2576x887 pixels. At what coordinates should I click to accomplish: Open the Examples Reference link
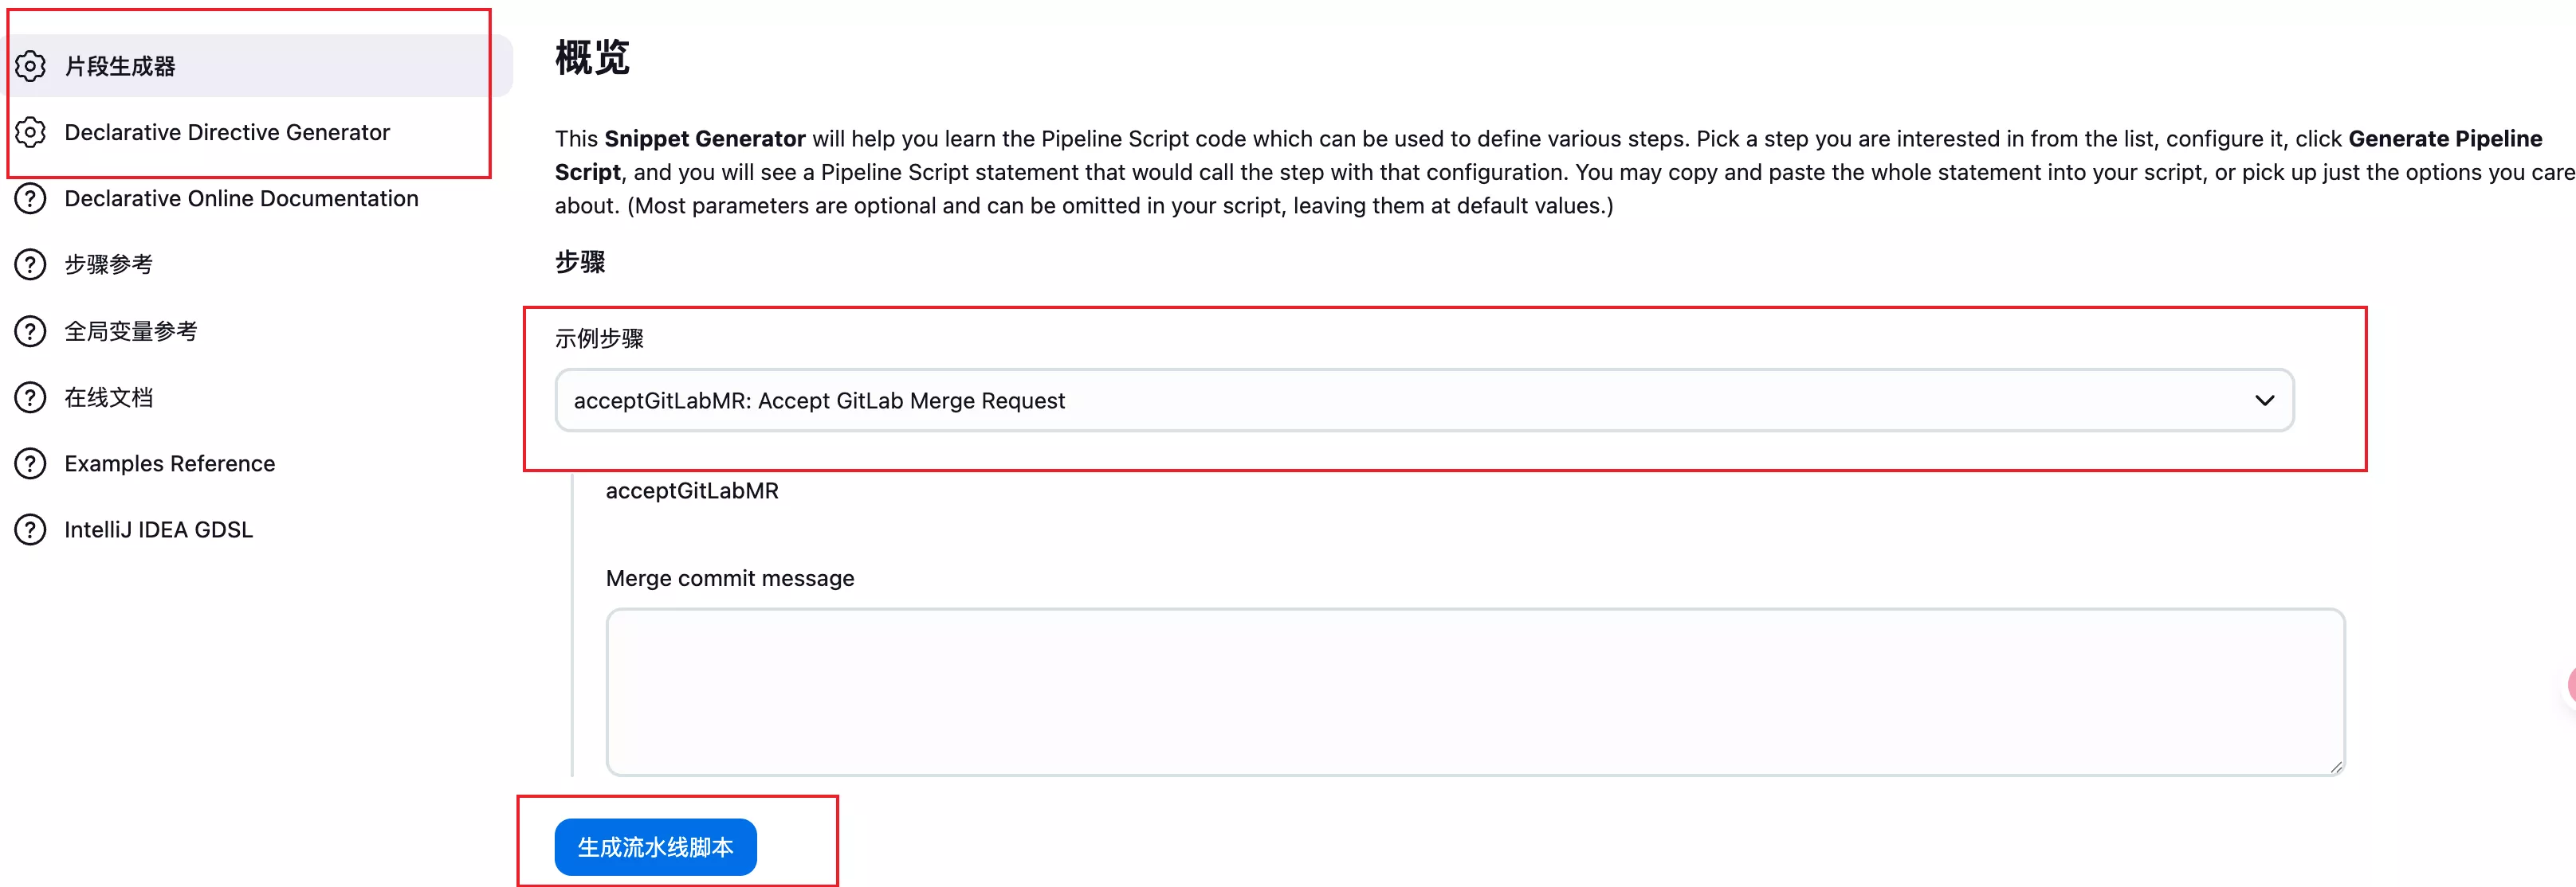point(169,463)
